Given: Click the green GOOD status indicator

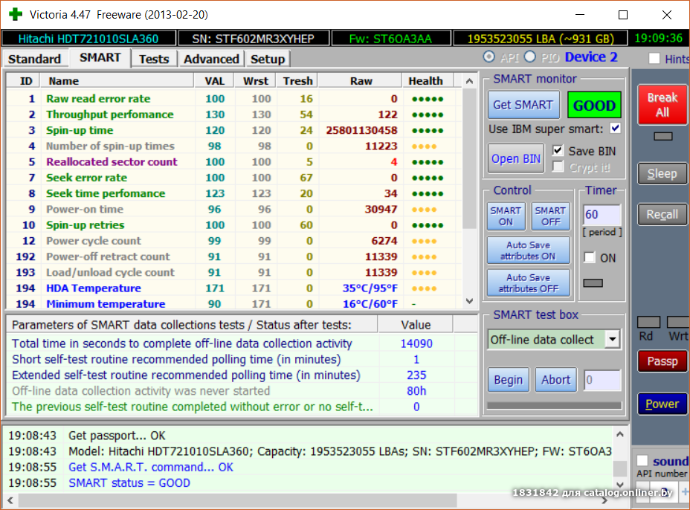Looking at the screenshot, I should click(x=594, y=105).
